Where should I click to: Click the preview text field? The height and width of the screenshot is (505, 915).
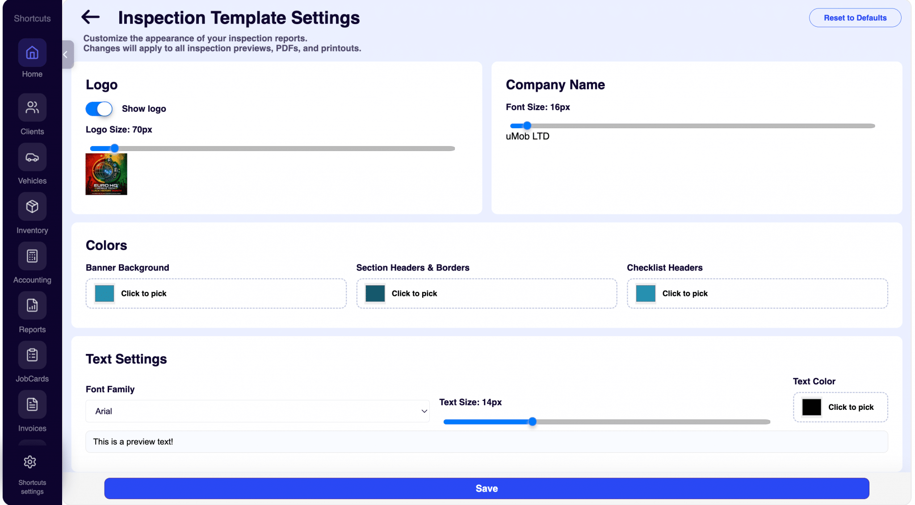487,442
